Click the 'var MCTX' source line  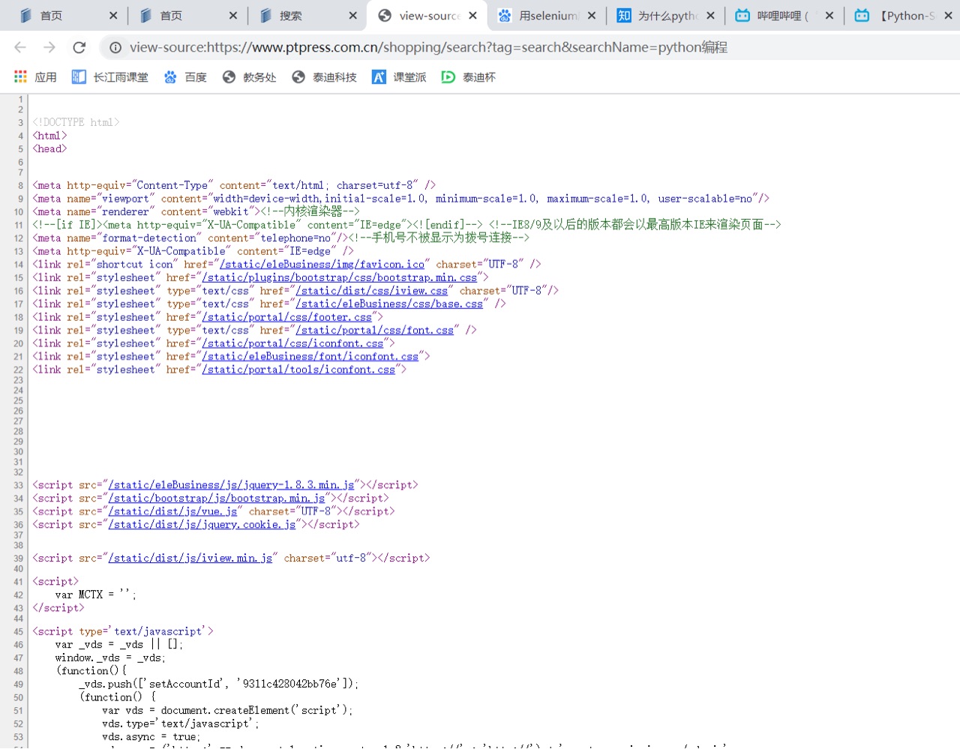click(96, 595)
